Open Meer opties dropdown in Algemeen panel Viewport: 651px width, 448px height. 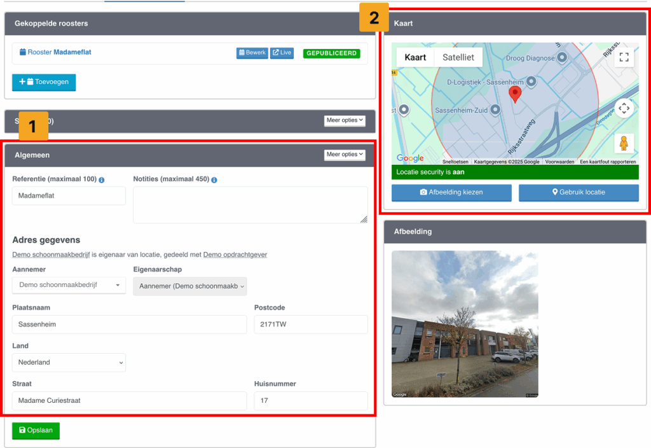click(x=345, y=155)
